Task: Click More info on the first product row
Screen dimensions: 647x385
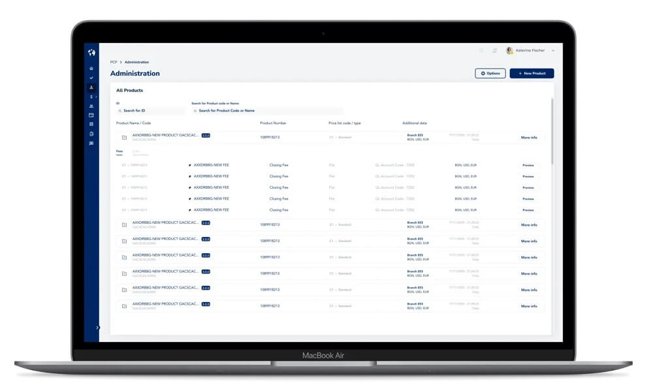Action: tap(529, 138)
